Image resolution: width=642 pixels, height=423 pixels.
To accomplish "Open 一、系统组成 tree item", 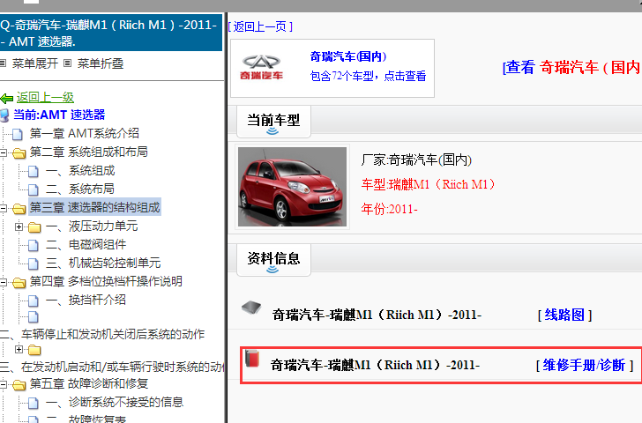I will [80, 171].
